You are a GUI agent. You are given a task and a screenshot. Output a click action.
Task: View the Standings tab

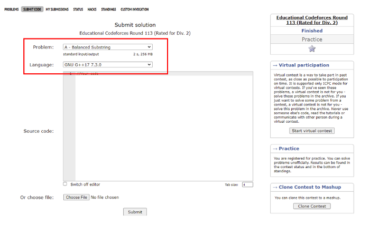(108, 9)
